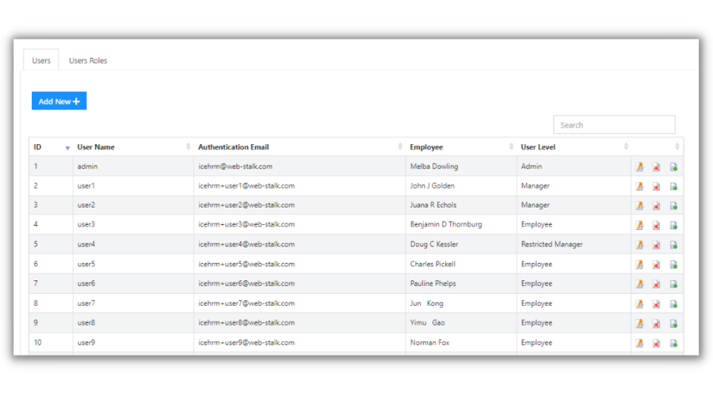Sort by User Name column header
The height and width of the screenshot is (396, 713).
coord(96,147)
